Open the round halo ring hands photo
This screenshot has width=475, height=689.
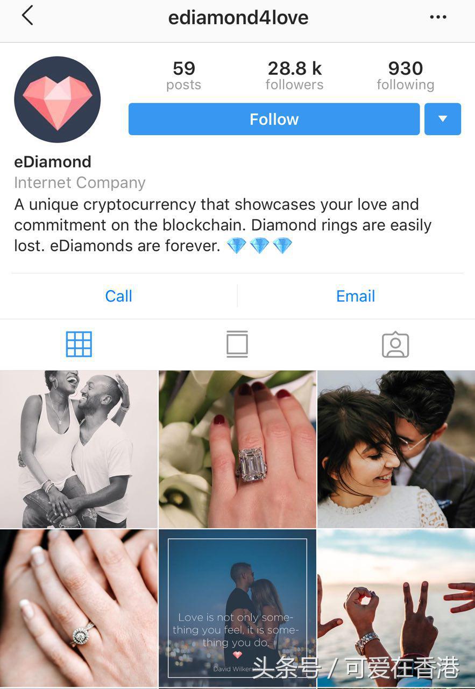tap(79, 608)
